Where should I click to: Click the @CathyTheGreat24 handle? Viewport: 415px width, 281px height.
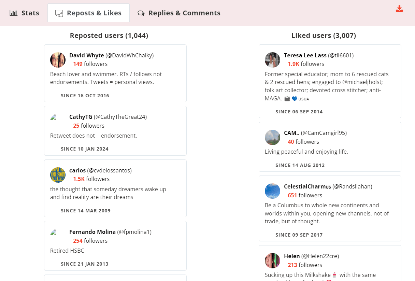(x=120, y=117)
